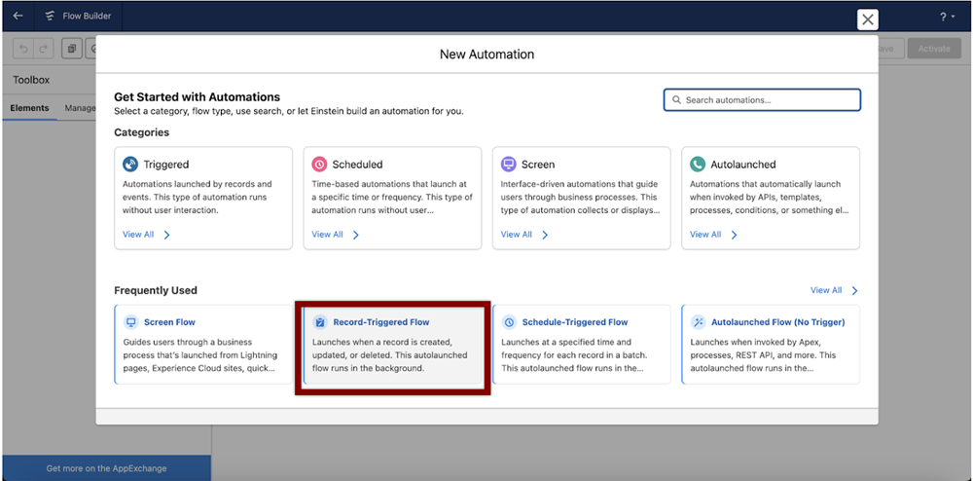Choose the Record-Triggered Flow title
The height and width of the screenshot is (481, 973).
coord(381,322)
